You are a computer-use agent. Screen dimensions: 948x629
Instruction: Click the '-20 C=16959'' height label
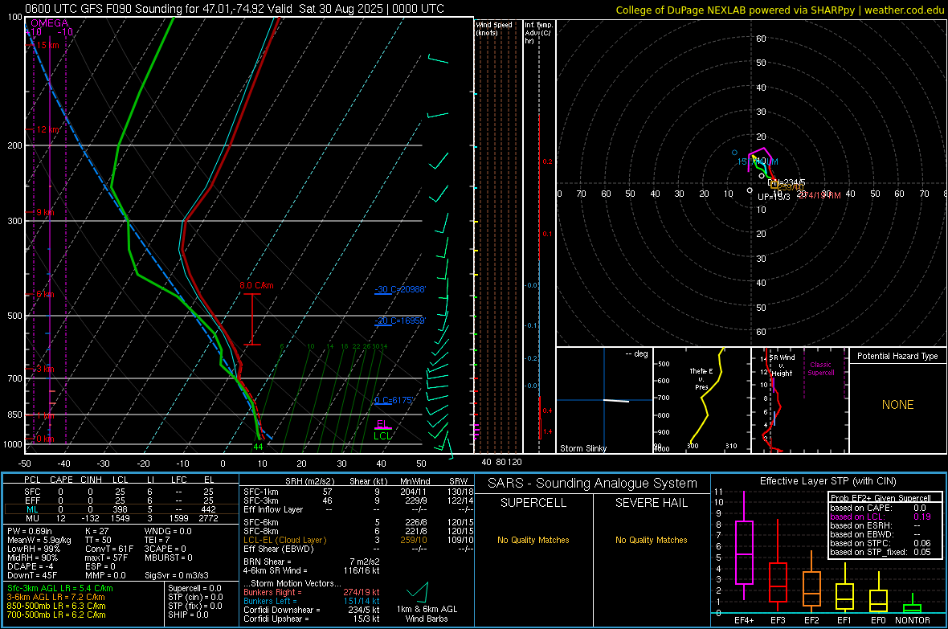pos(399,321)
